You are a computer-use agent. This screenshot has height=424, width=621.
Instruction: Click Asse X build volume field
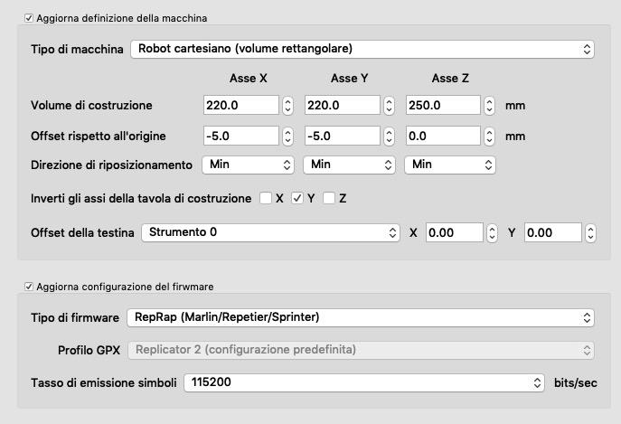point(240,105)
